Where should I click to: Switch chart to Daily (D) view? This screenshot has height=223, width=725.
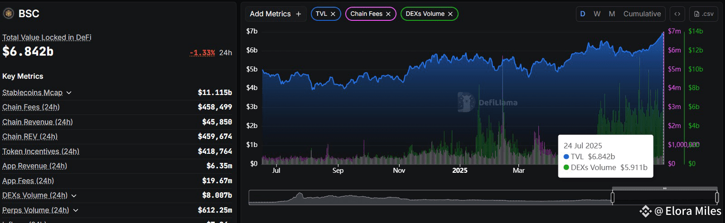click(583, 14)
